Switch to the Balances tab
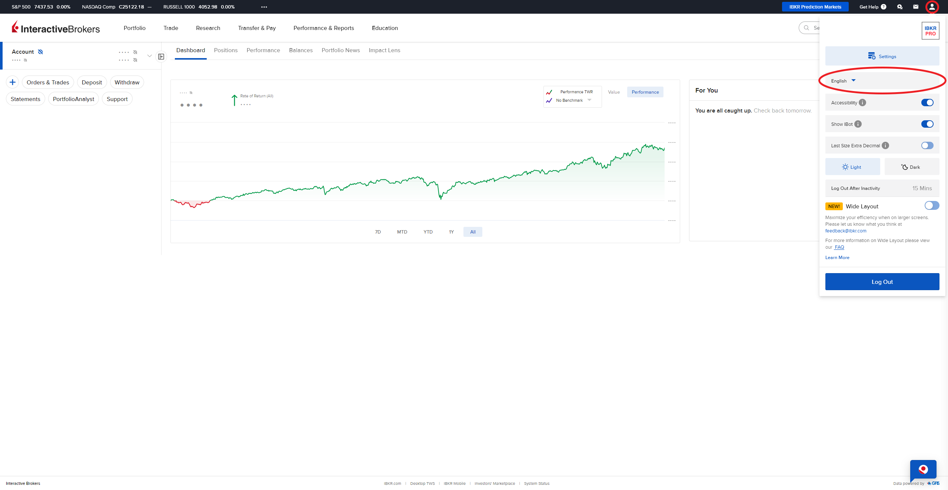Screen dimensions: 948x490 (x=301, y=50)
